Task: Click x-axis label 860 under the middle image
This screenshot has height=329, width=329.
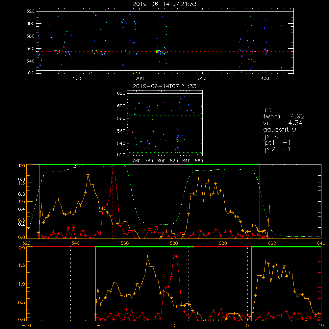Action: coord(199,161)
